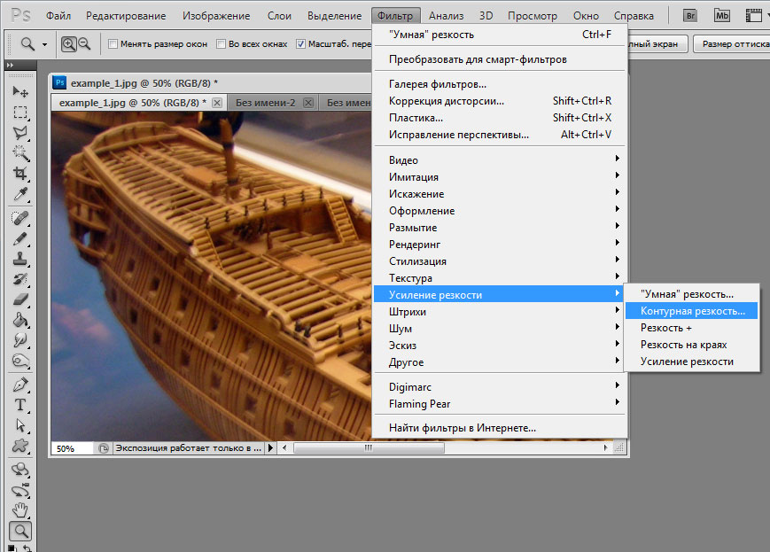Click the 50% zoom level field
770x552 pixels.
tap(71, 448)
